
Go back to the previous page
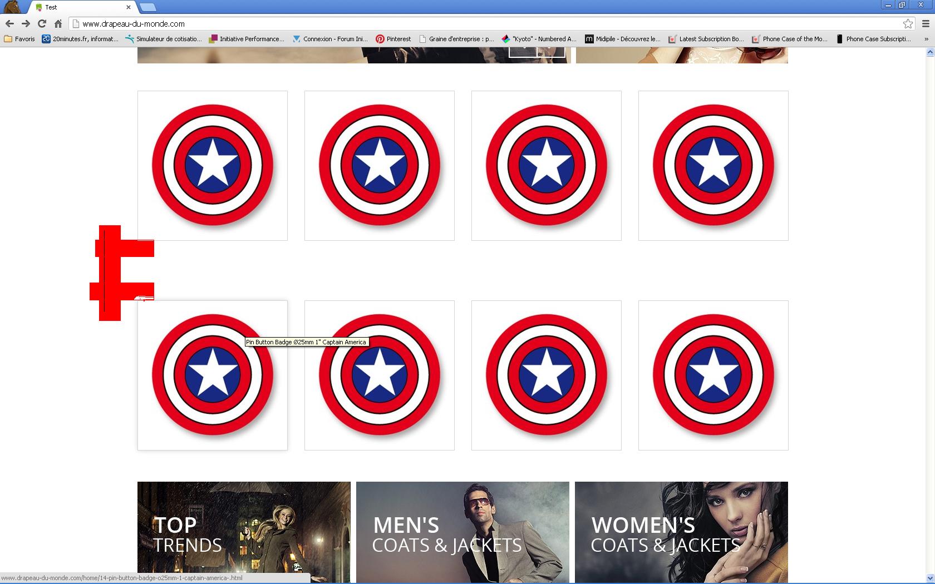pos(9,23)
